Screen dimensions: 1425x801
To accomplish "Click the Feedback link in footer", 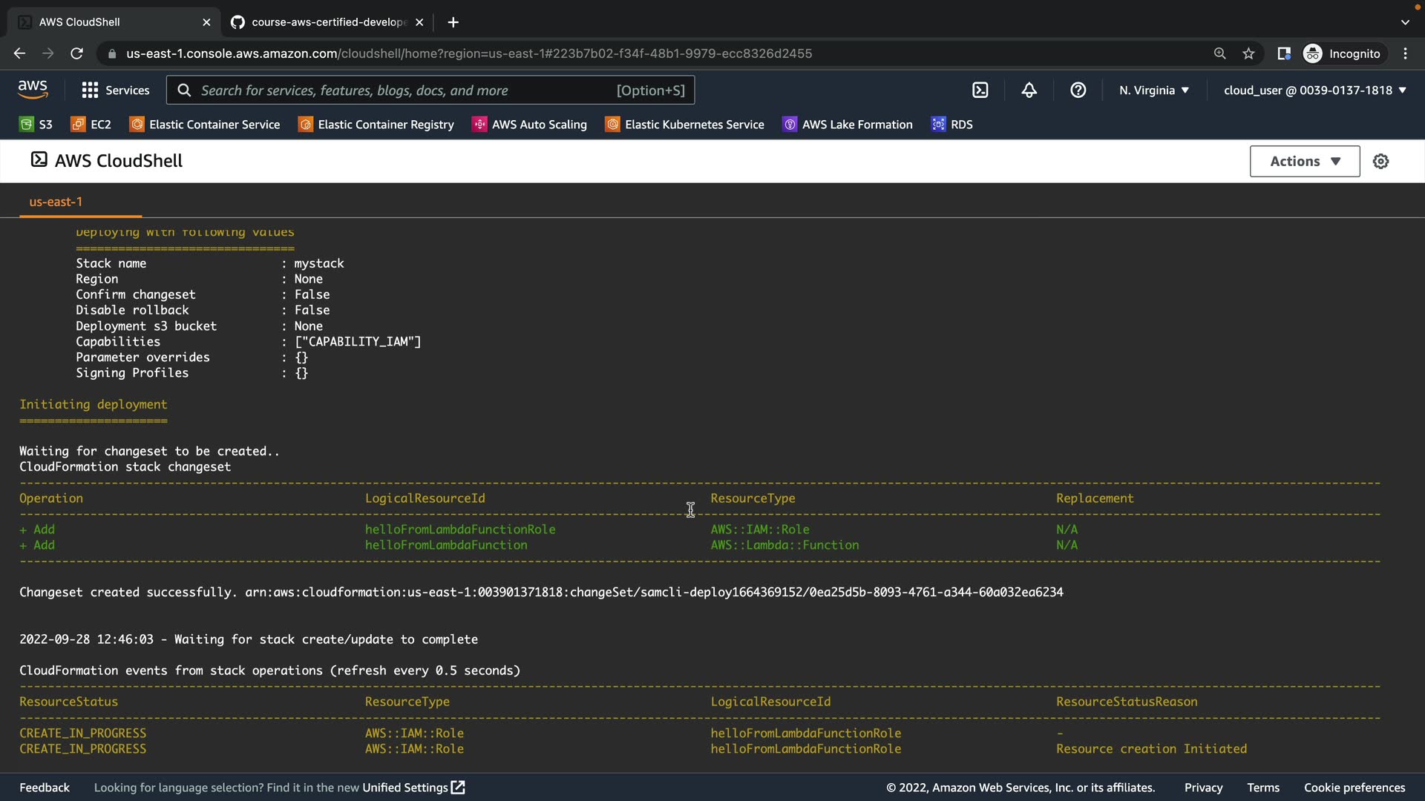I will 45,788.
